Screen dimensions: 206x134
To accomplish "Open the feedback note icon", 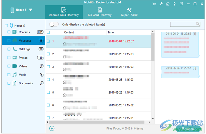I will tap(181, 4).
